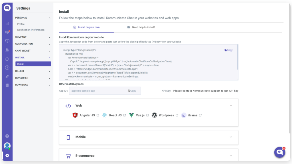The image size is (292, 164).
Task: Switch to 'Need help to install?' tab
Action: pos(141,27)
